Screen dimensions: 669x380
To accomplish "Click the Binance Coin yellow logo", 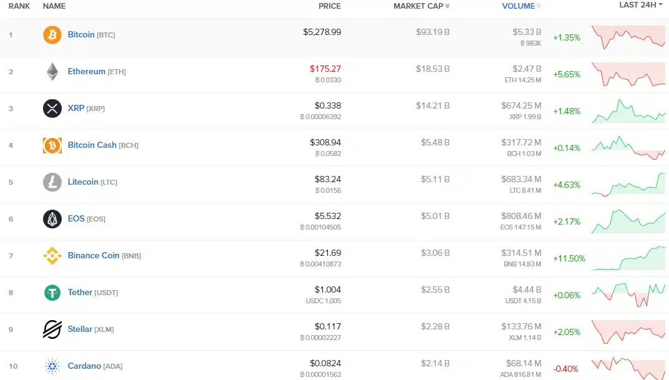I will [x=52, y=256].
